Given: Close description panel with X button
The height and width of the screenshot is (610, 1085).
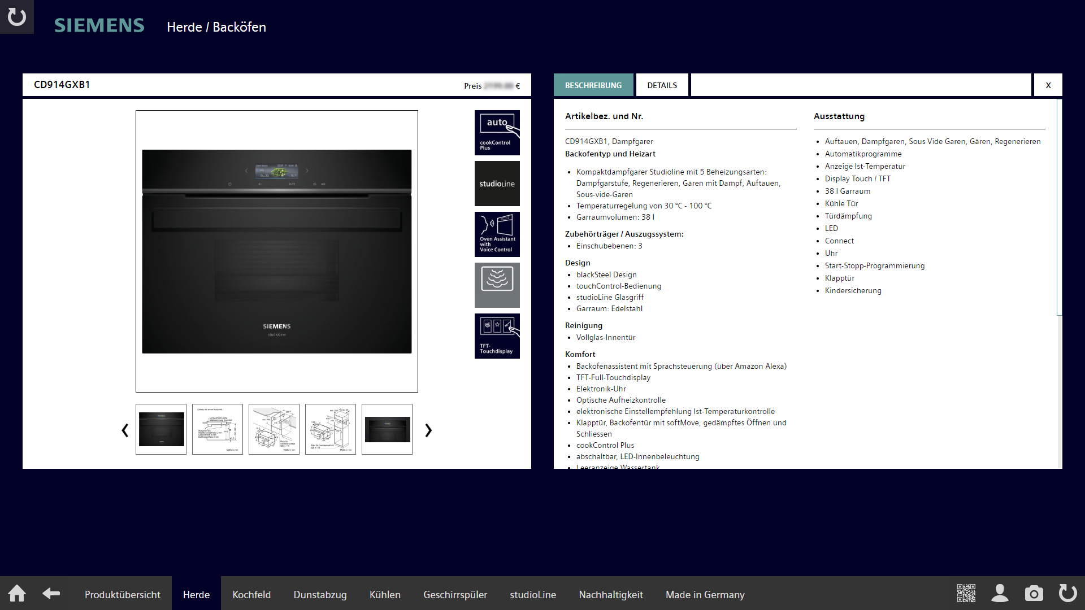Looking at the screenshot, I should click(x=1048, y=85).
